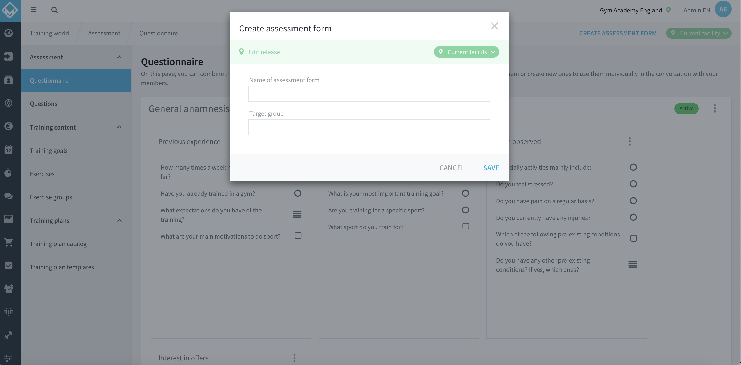The image size is (741, 365).
Task: Click the stopwatch icon in the sidebar
Action: (x=9, y=173)
